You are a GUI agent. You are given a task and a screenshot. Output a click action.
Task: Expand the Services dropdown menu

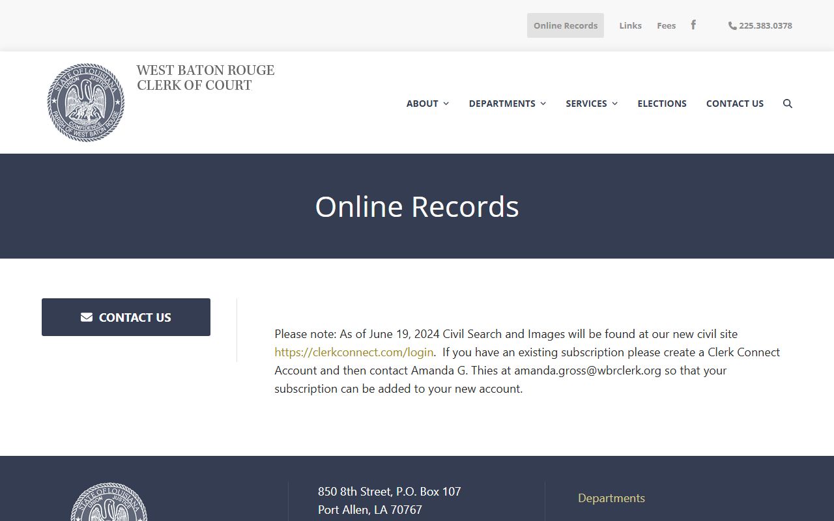pos(592,104)
